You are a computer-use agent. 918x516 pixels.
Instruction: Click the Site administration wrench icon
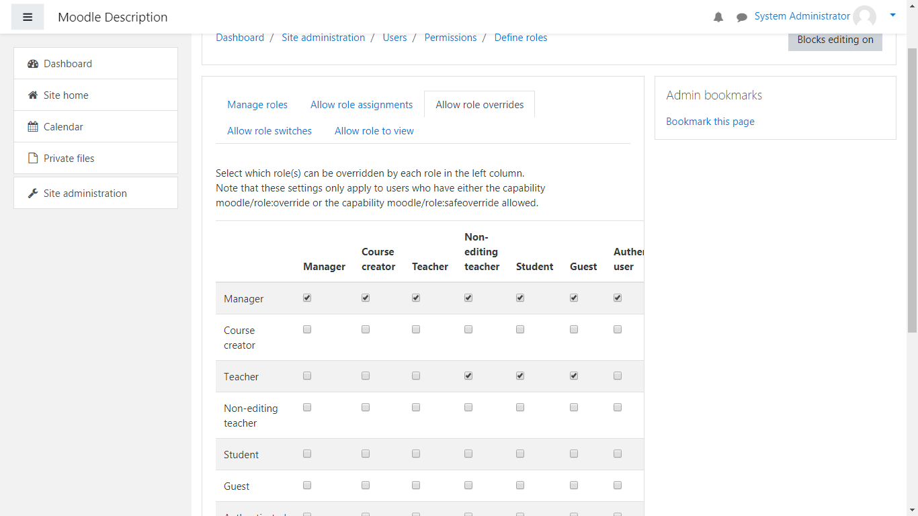coord(33,193)
